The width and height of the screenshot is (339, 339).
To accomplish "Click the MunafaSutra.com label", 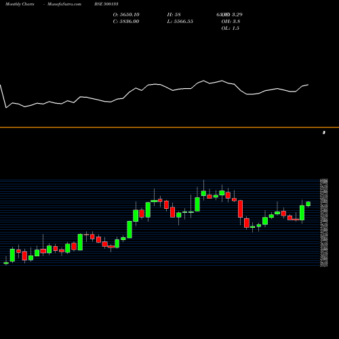I will point(64,4).
